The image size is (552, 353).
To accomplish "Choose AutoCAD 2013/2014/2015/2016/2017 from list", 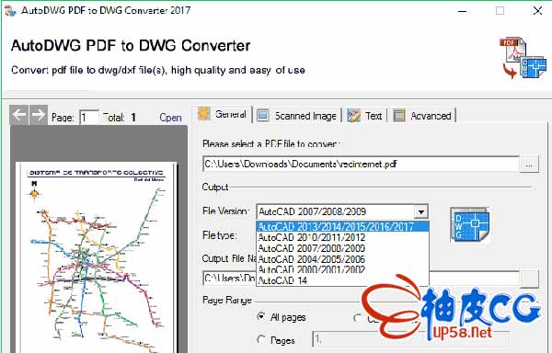I will (342, 227).
